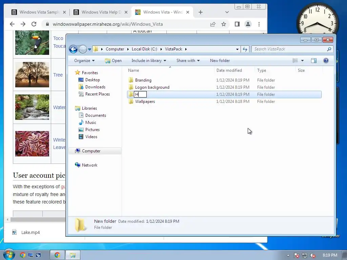Click the taskbar volume muted icon
The height and width of the screenshot is (260, 347).
pyautogui.click(x=312, y=255)
